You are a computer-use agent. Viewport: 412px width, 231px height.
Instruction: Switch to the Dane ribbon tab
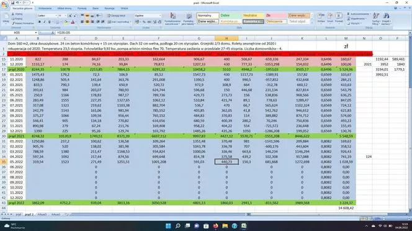coord(96,9)
